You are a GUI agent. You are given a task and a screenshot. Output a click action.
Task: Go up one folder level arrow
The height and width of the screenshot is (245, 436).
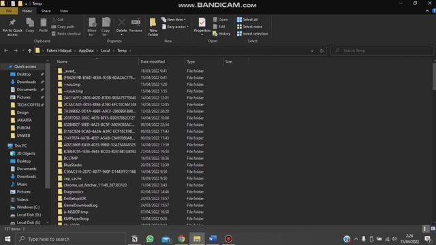29,50
